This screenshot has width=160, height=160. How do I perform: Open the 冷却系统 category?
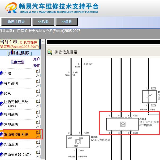tap(11, 124)
